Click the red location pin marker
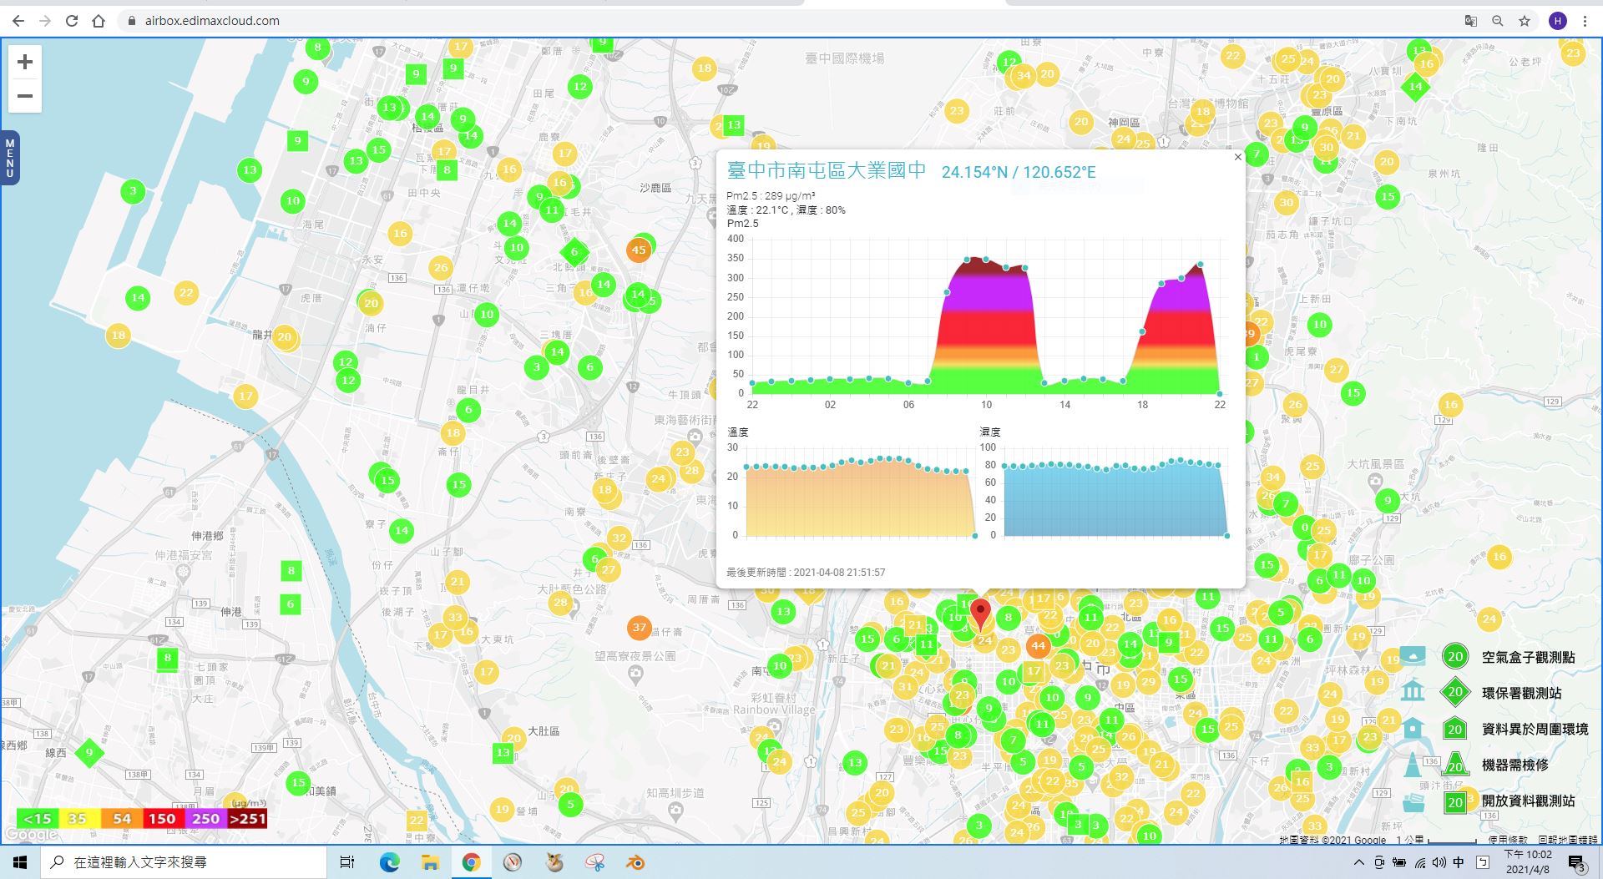Image resolution: width=1603 pixels, height=879 pixels. [980, 614]
